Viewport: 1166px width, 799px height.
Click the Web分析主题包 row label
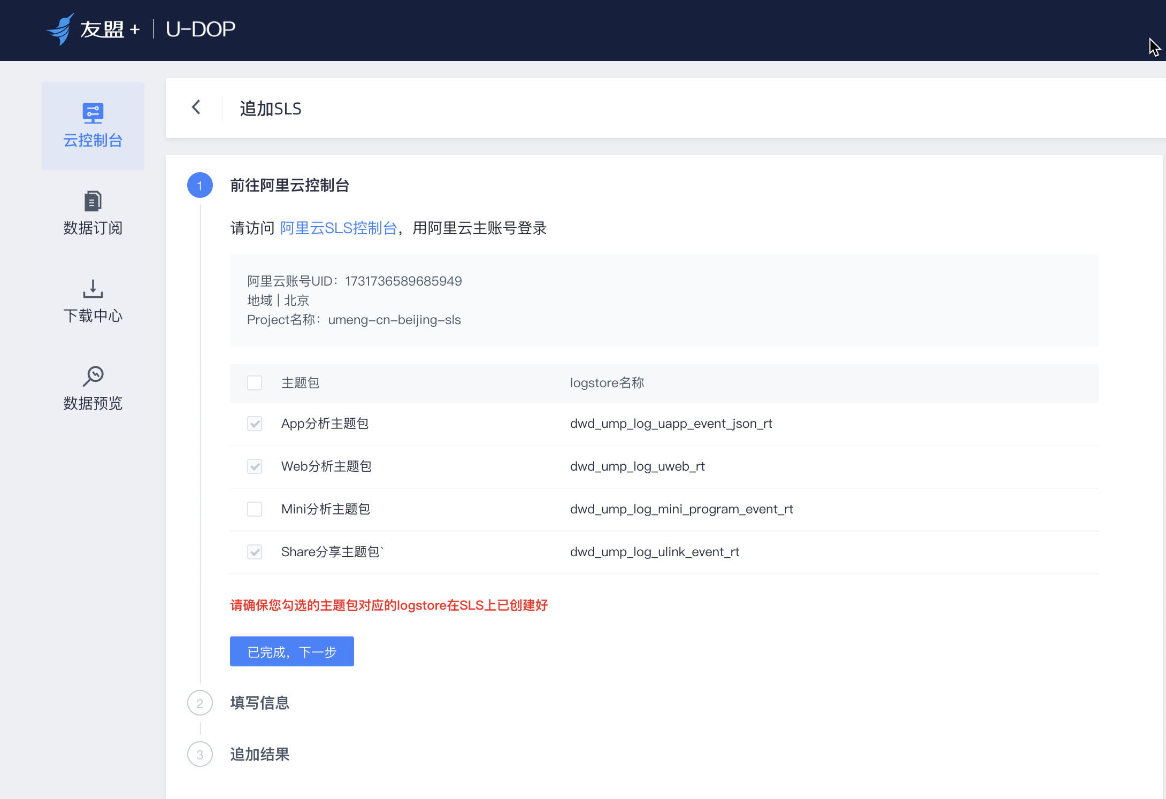point(326,466)
